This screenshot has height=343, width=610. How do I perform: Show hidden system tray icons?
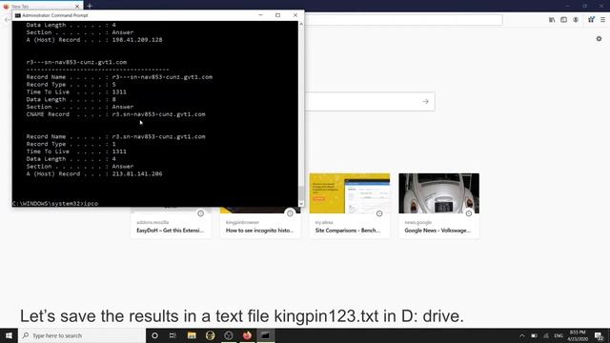522,335
